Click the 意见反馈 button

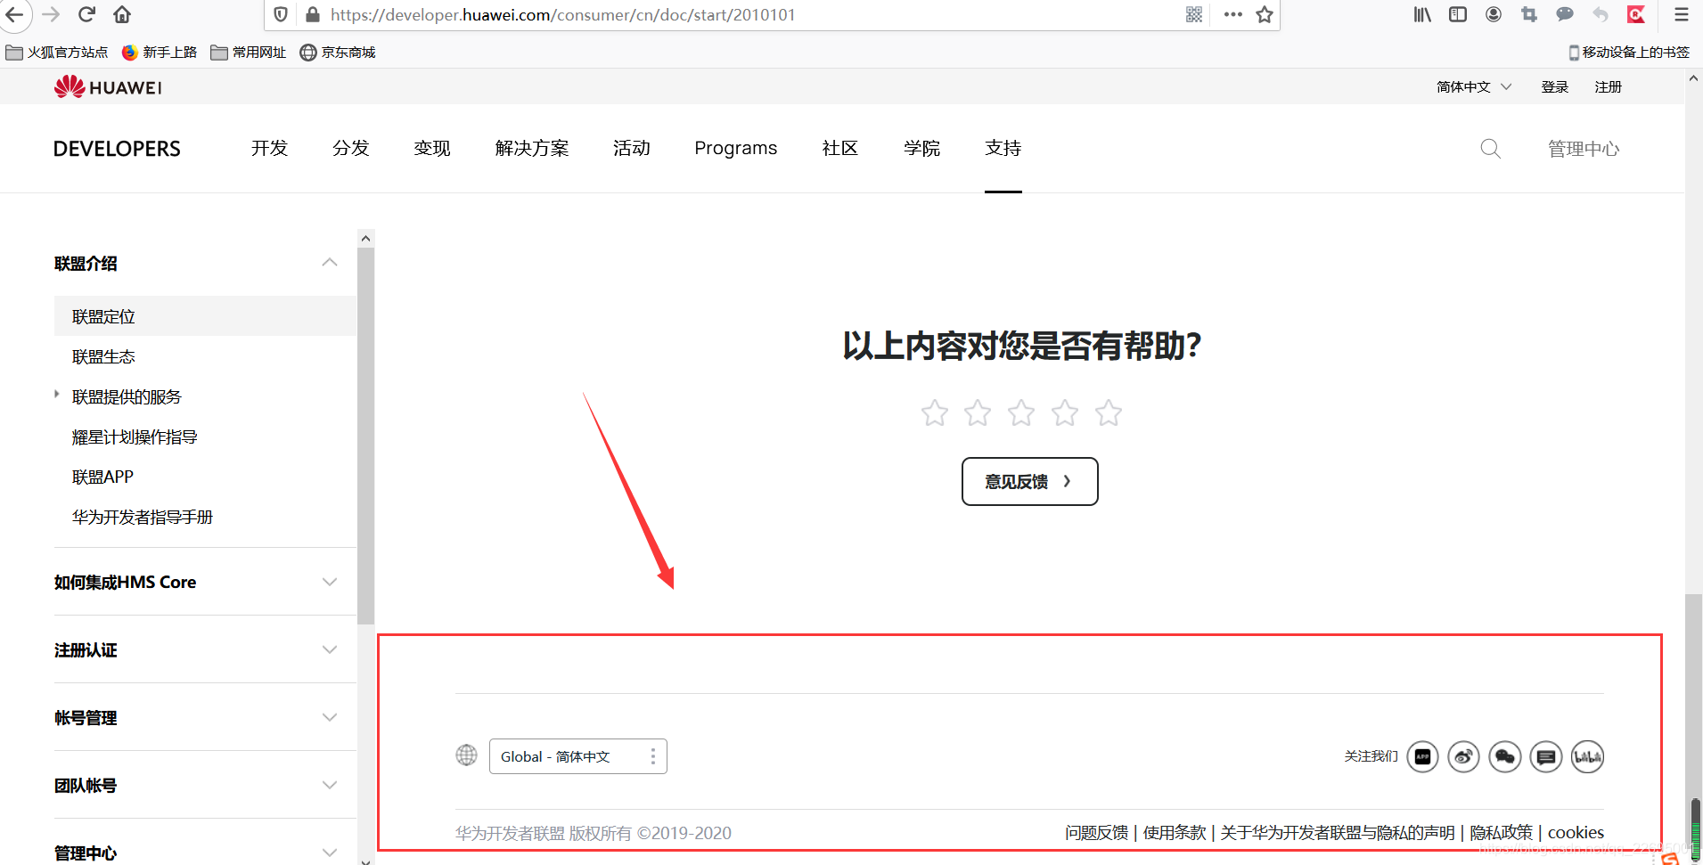pyautogui.click(x=1029, y=481)
